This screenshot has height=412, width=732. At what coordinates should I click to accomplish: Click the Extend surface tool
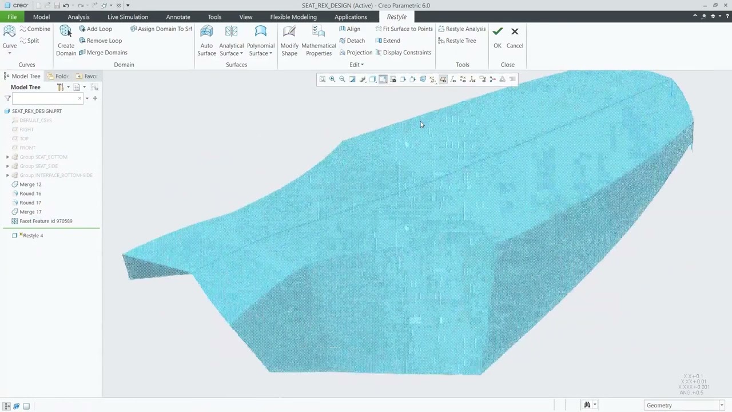(388, 41)
